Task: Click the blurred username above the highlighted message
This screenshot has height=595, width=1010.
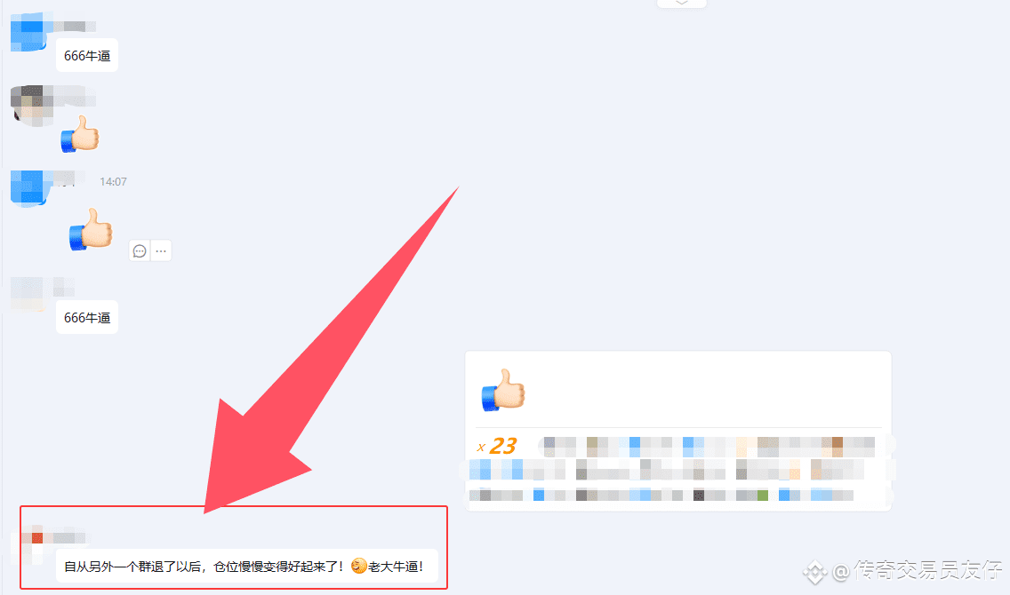Action: tap(66, 538)
